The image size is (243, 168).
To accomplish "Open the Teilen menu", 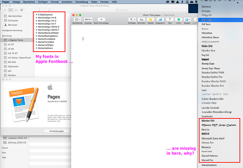I will [x=94, y=2].
